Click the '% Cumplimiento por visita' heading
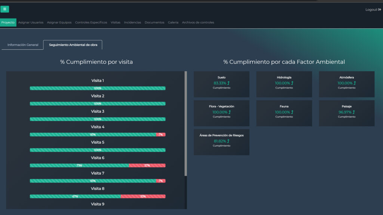 (96, 62)
